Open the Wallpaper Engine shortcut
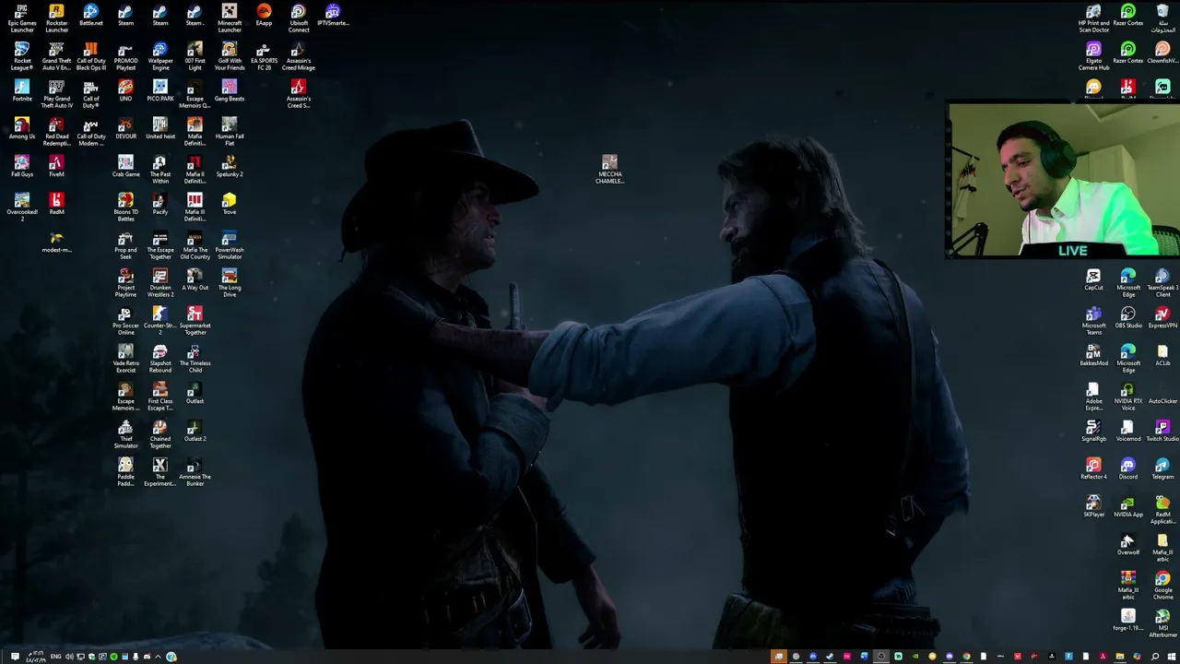The width and height of the screenshot is (1180, 664). 160,56
